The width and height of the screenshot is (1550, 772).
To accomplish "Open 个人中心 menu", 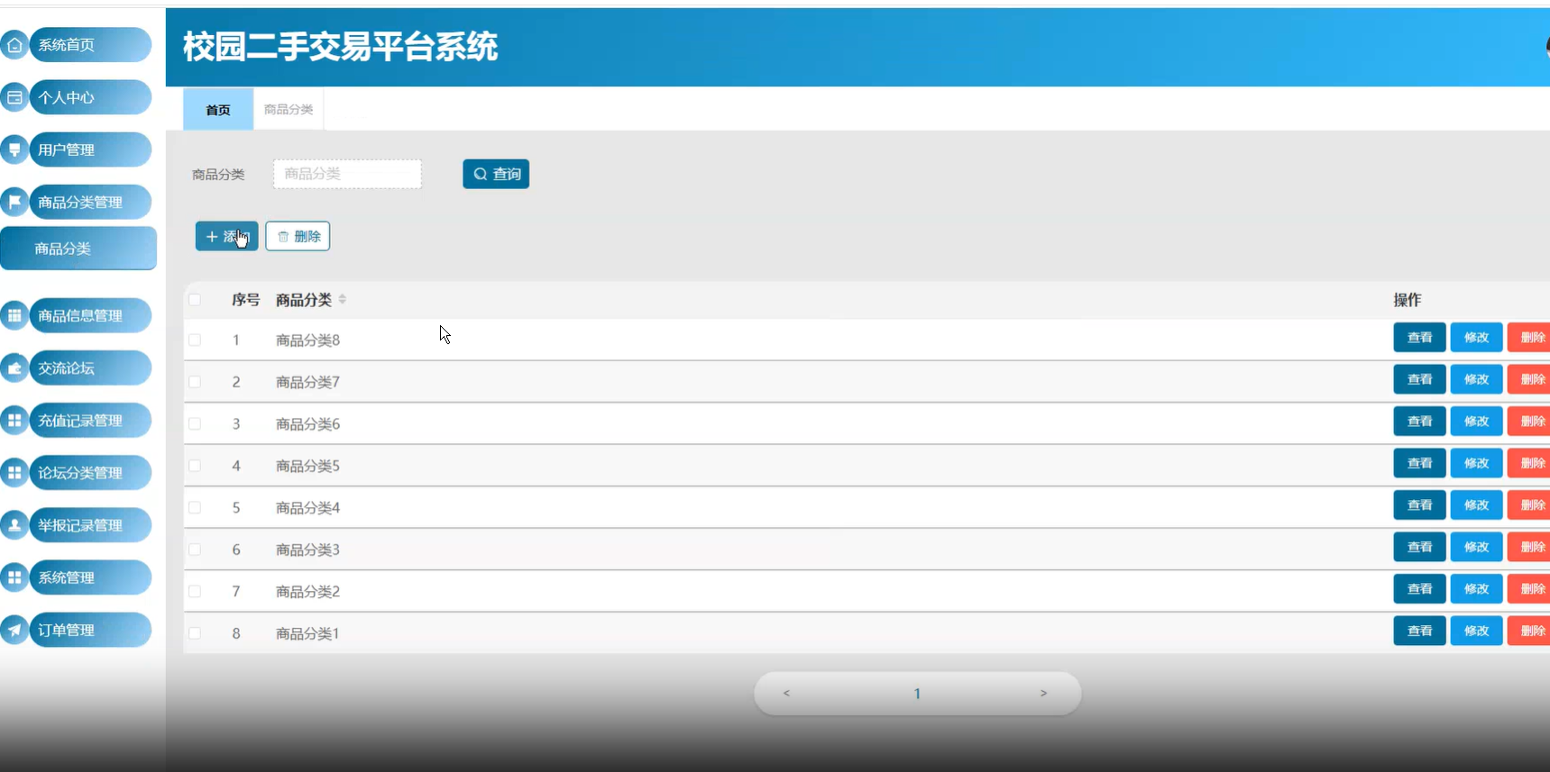I will pyautogui.click(x=90, y=97).
